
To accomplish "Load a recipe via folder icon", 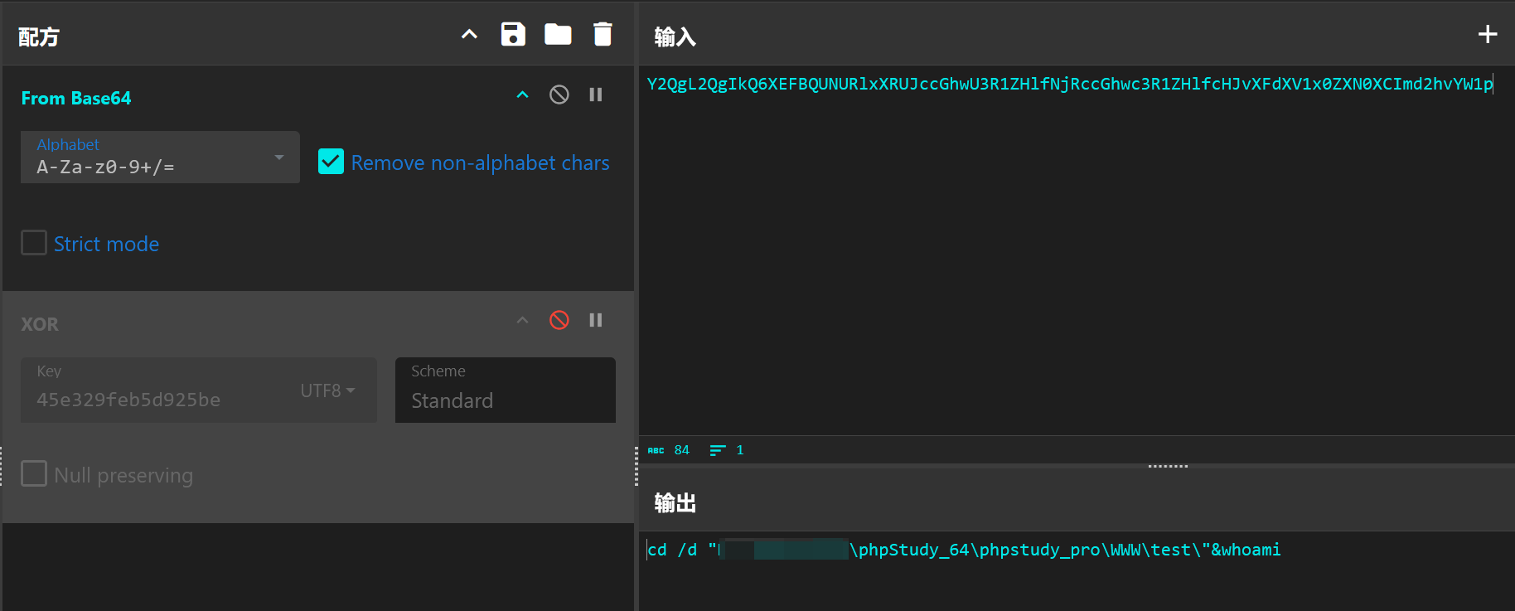I will coord(558,34).
